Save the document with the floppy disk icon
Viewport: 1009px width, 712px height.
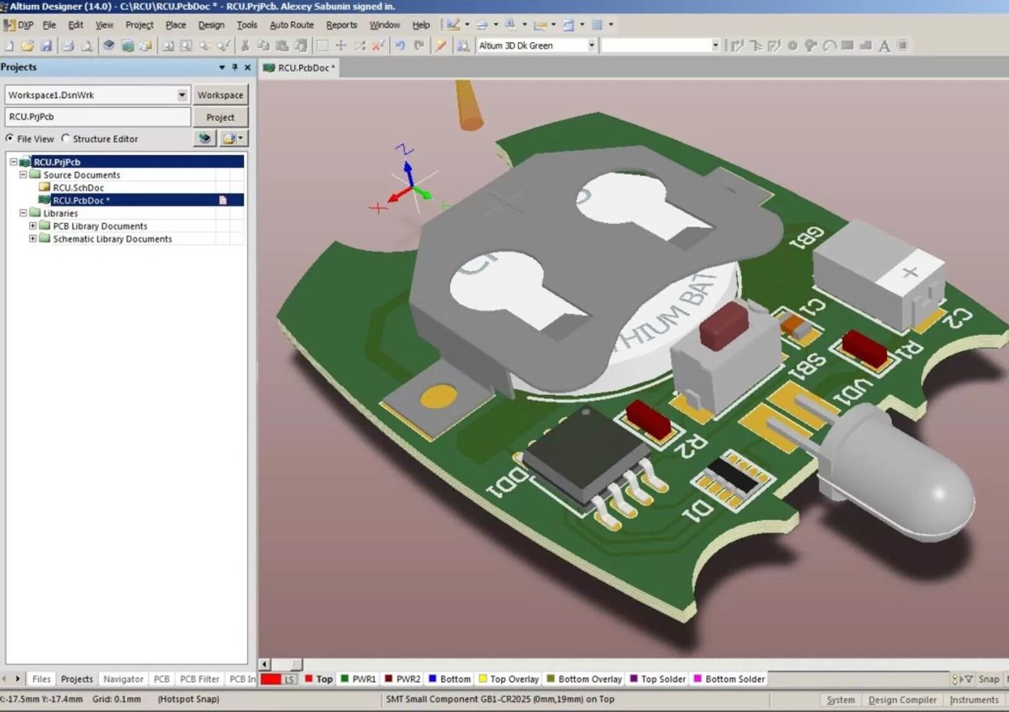(x=46, y=45)
